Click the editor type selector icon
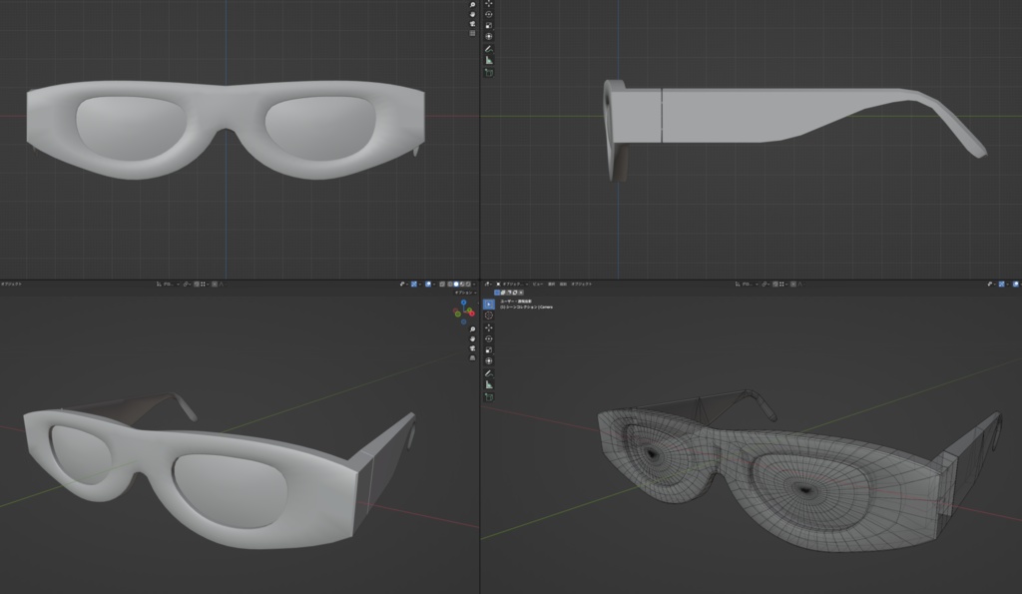The width and height of the screenshot is (1022, 594). tap(487, 285)
